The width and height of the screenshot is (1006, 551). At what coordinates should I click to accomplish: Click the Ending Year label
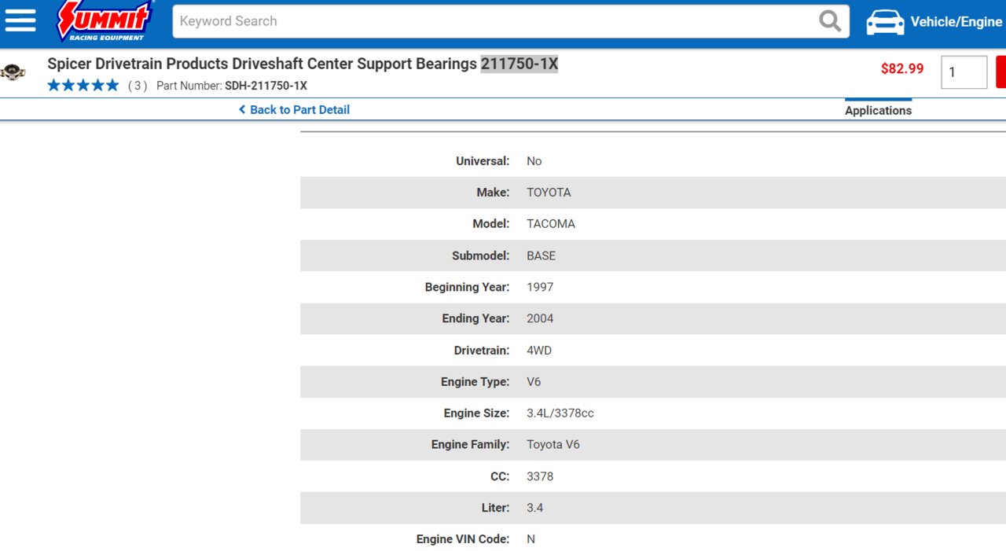[475, 318]
